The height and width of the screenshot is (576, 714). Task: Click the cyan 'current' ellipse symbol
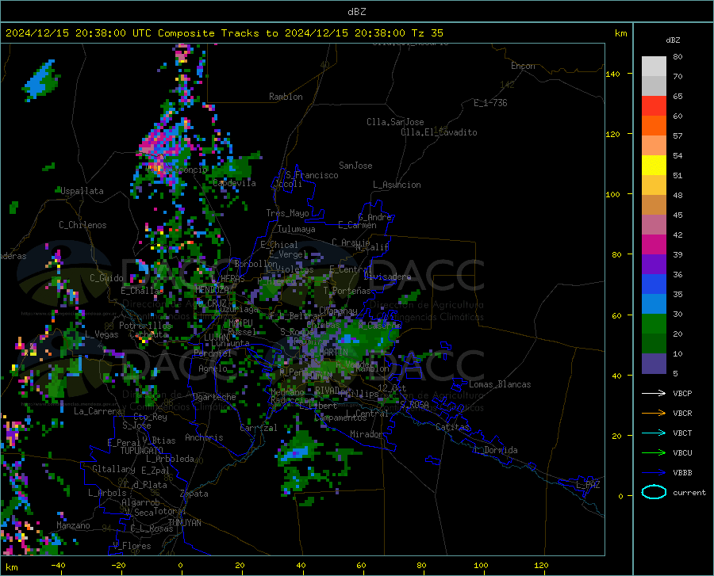pos(654,492)
